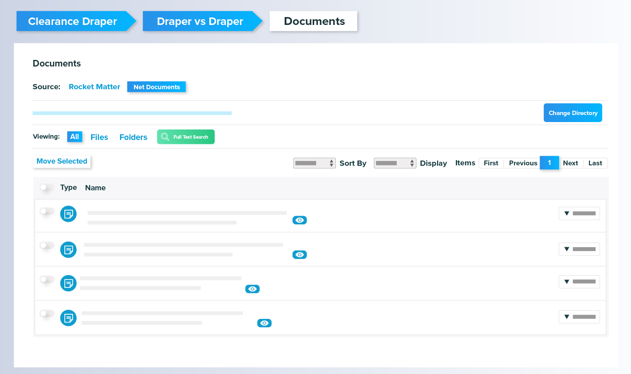631x374 pixels.
Task: Expand the actions dropdown on the first row
Action: (579, 213)
